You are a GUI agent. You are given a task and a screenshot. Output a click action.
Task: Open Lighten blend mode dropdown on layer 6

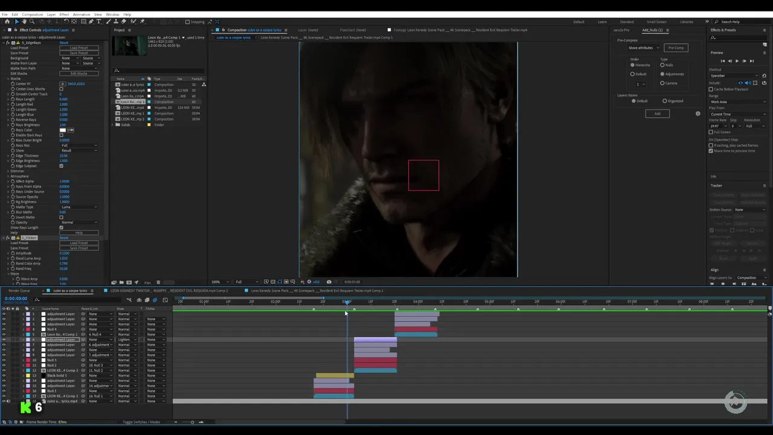(x=128, y=340)
